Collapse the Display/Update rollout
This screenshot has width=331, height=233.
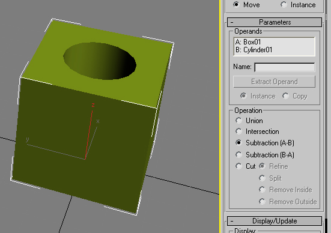tap(275, 221)
